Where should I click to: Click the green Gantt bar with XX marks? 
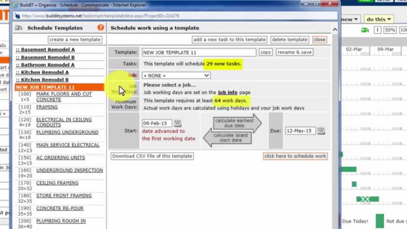point(368,199)
